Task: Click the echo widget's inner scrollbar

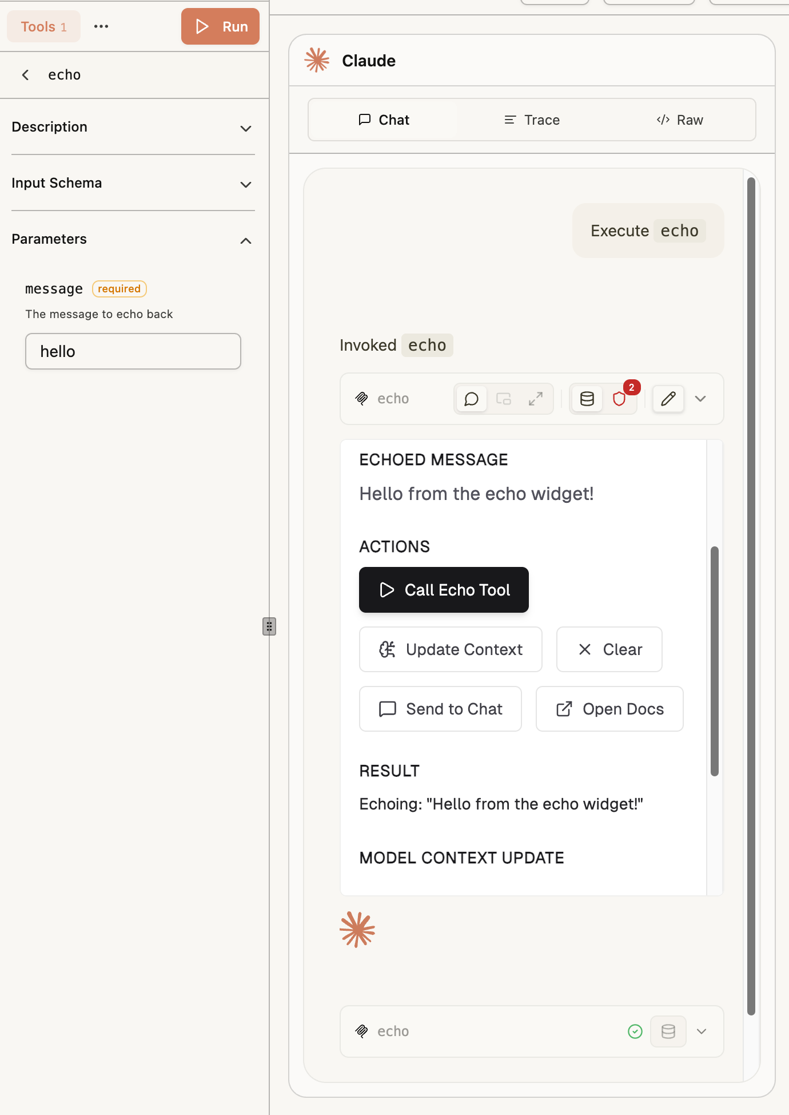Action: click(x=715, y=661)
